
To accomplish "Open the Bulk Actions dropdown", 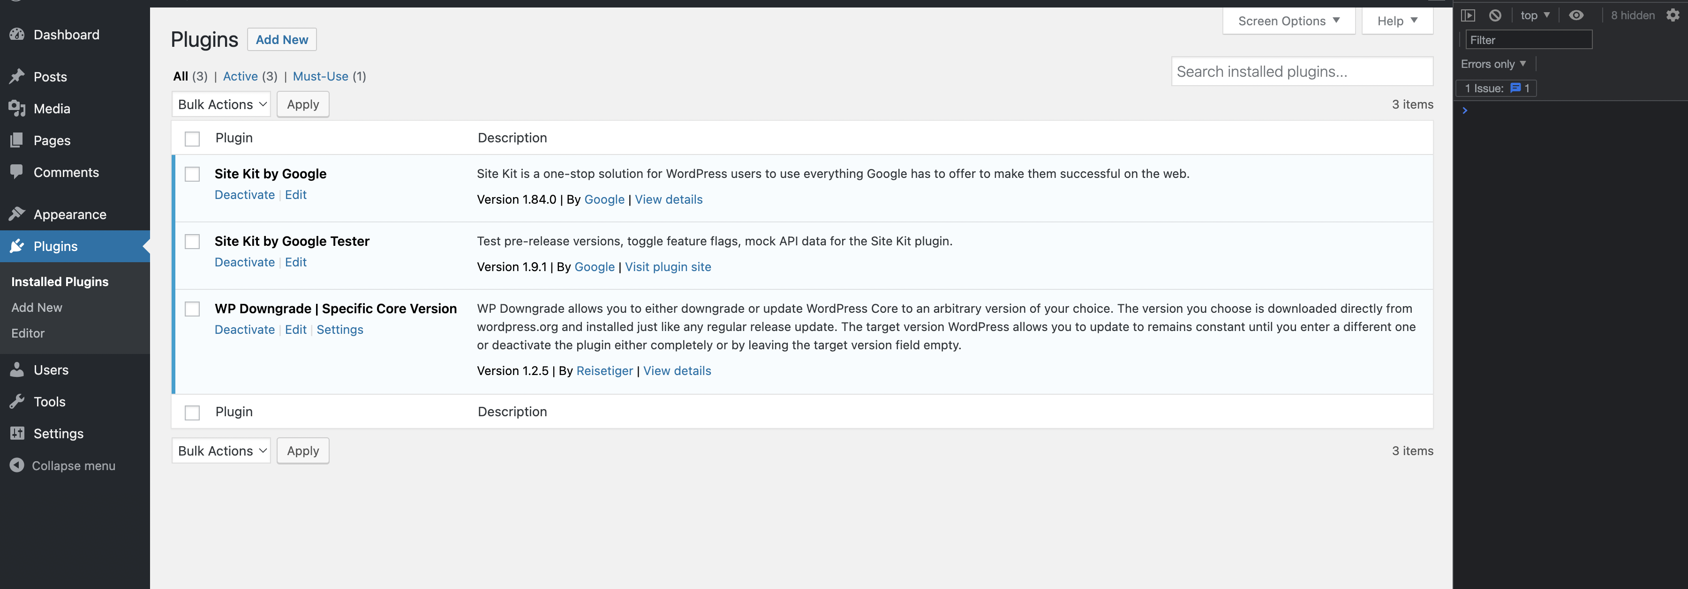I will 221,104.
